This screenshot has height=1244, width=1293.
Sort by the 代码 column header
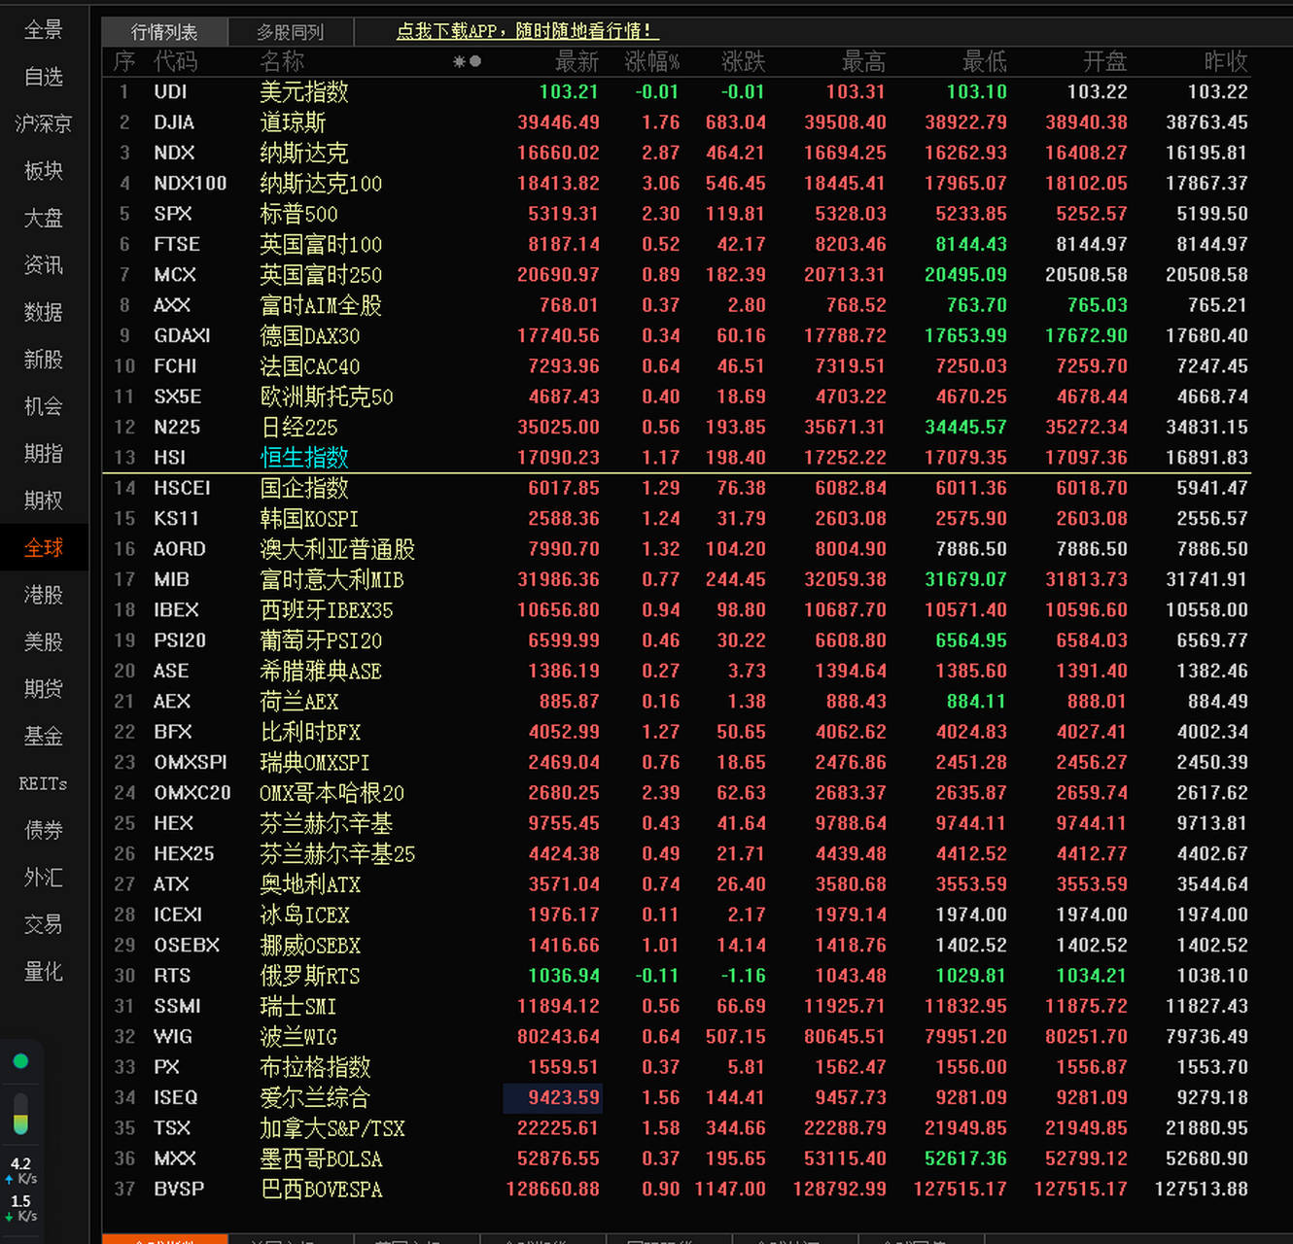(176, 62)
